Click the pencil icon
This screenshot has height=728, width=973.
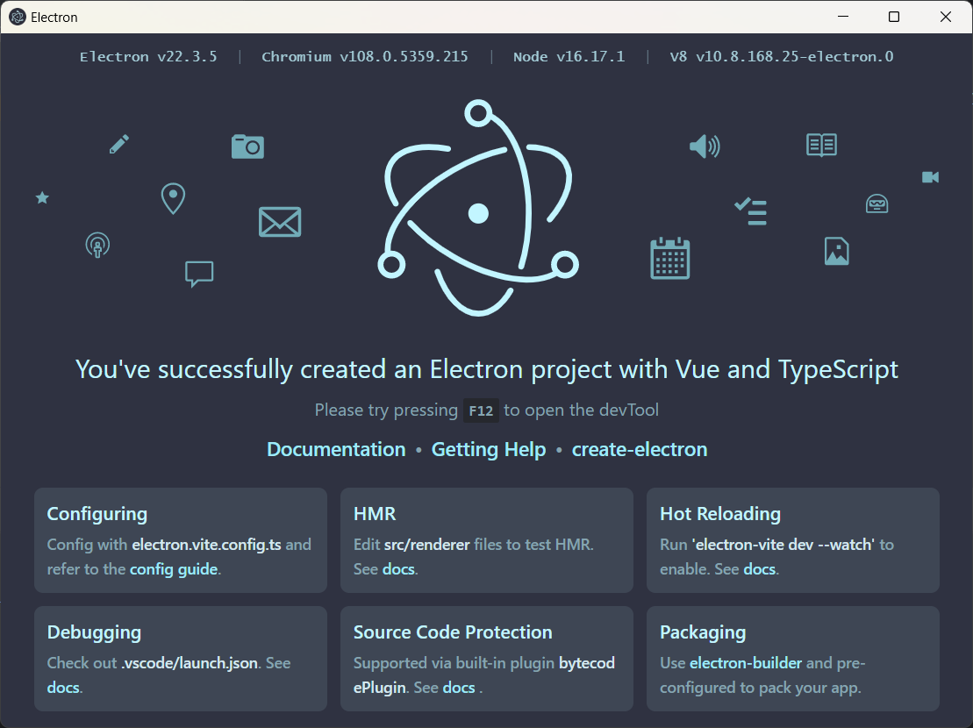coord(119,144)
